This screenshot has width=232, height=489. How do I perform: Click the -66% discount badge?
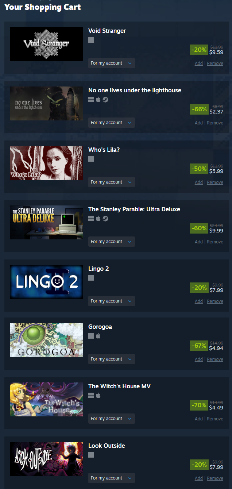pos(199,109)
